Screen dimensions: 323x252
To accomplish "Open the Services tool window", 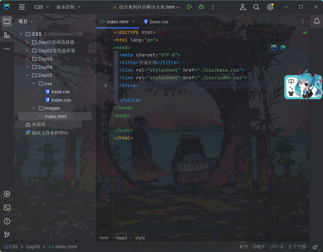I will (7, 194).
